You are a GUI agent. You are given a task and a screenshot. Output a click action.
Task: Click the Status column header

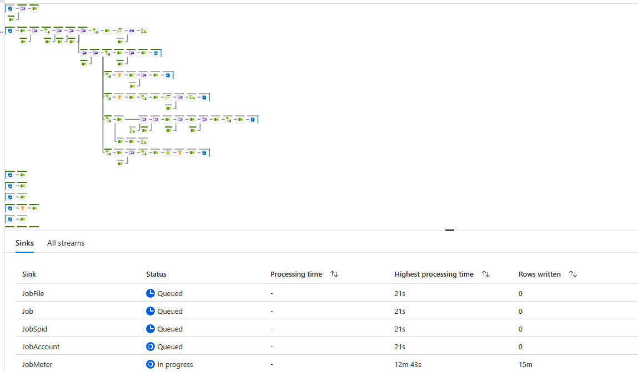pos(156,274)
